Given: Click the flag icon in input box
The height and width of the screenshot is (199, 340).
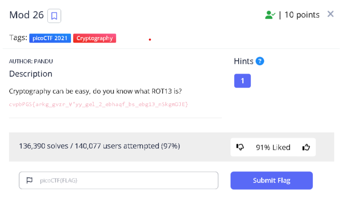Looking at the screenshot, I should 29,180.
